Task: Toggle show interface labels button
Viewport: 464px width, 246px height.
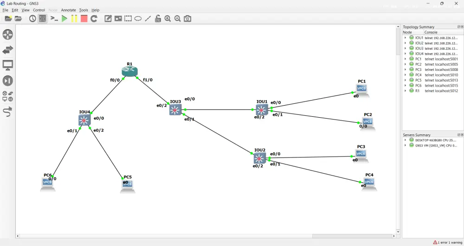Action: 43,19
